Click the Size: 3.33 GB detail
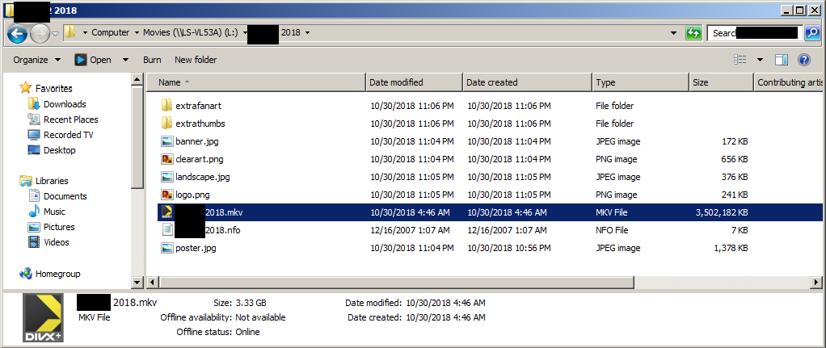826x348 pixels. click(x=240, y=303)
